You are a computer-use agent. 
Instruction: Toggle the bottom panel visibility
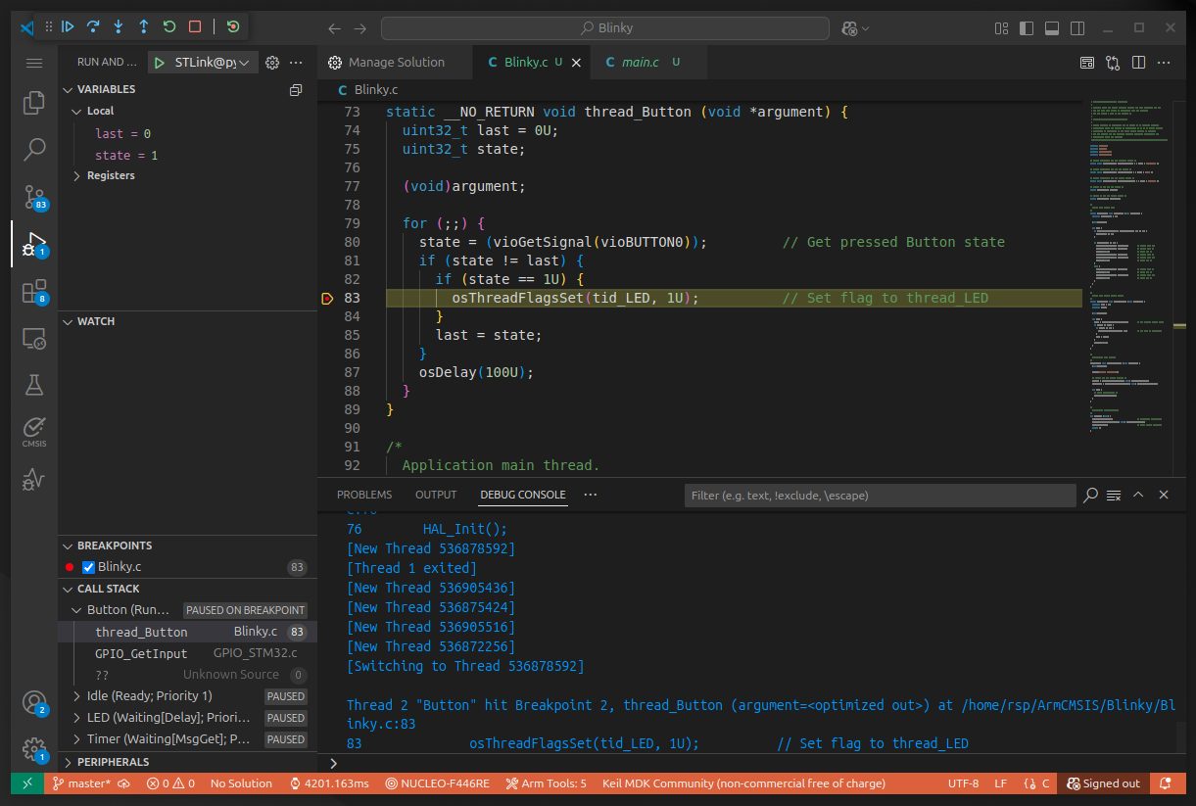pos(1051,28)
